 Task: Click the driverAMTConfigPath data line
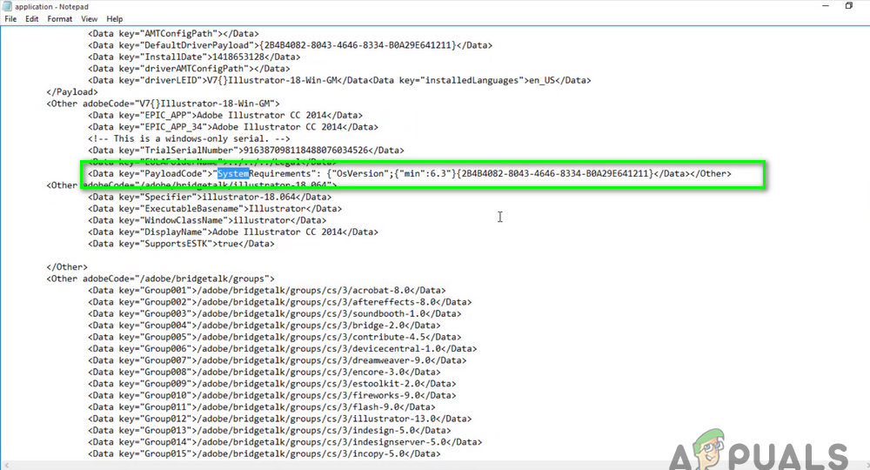click(189, 68)
